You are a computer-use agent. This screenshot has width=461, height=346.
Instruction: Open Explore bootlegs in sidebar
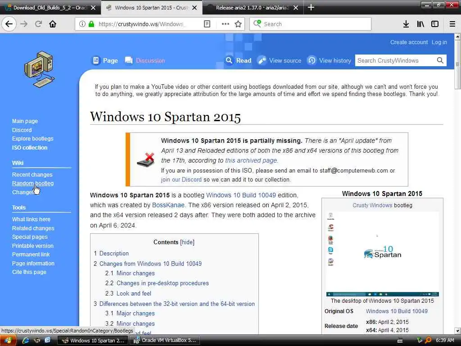pos(32,139)
